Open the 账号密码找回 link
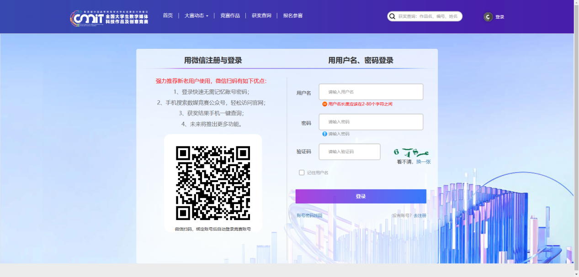This screenshot has width=579, height=277. (x=309, y=215)
